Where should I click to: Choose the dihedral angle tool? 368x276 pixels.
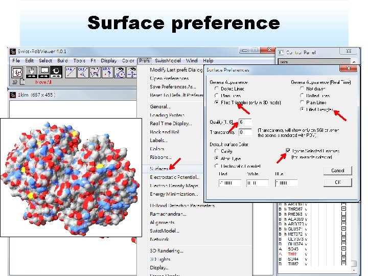tap(95, 72)
